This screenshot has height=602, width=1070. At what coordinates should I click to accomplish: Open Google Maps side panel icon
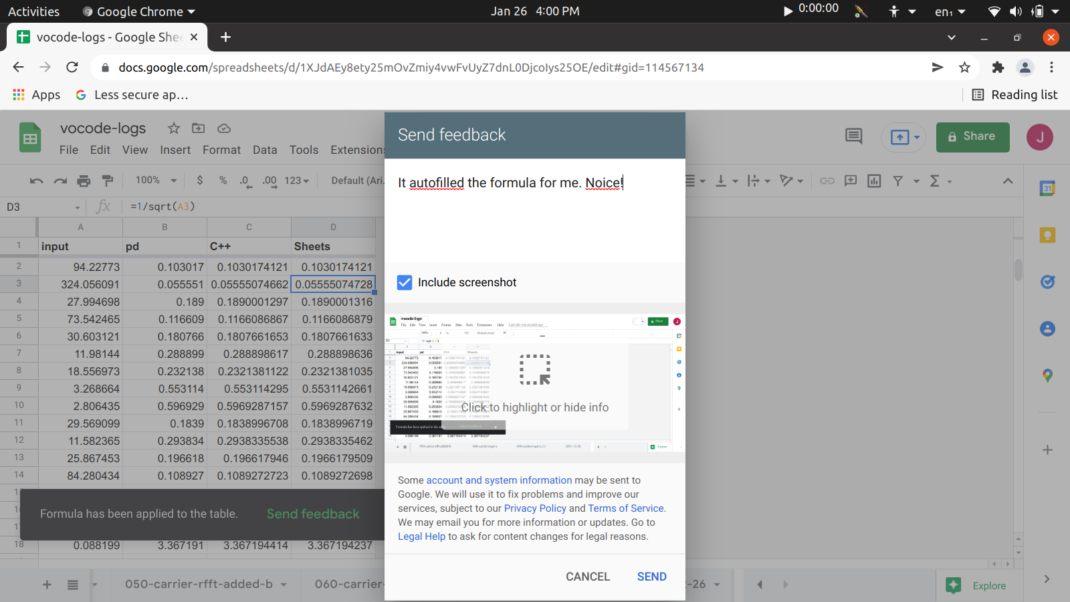click(1048, 376)
